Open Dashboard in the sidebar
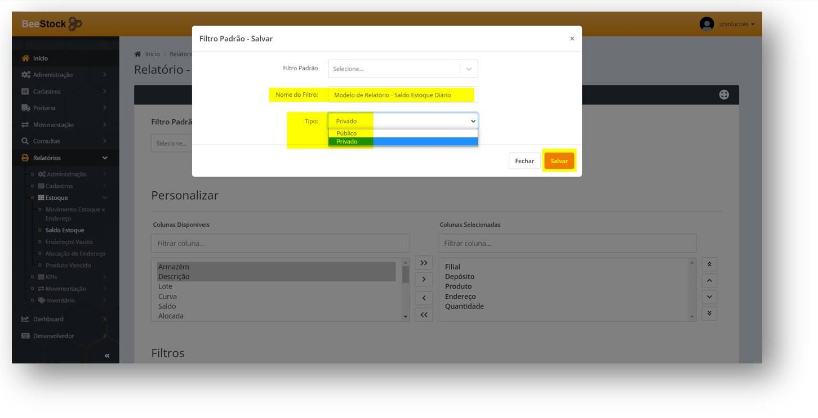The image size is (818, 418). (x=48, y=319)
